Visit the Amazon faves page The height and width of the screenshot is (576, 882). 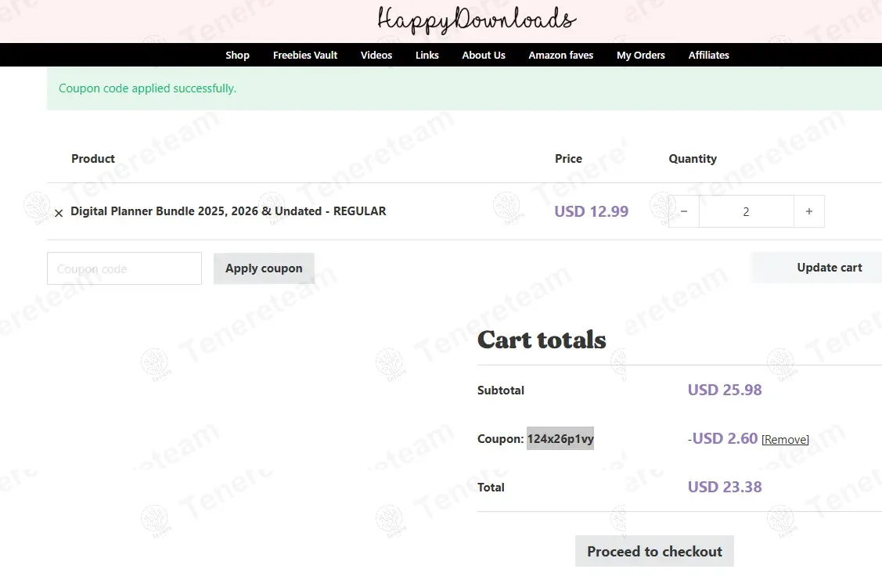pos(561,55)
